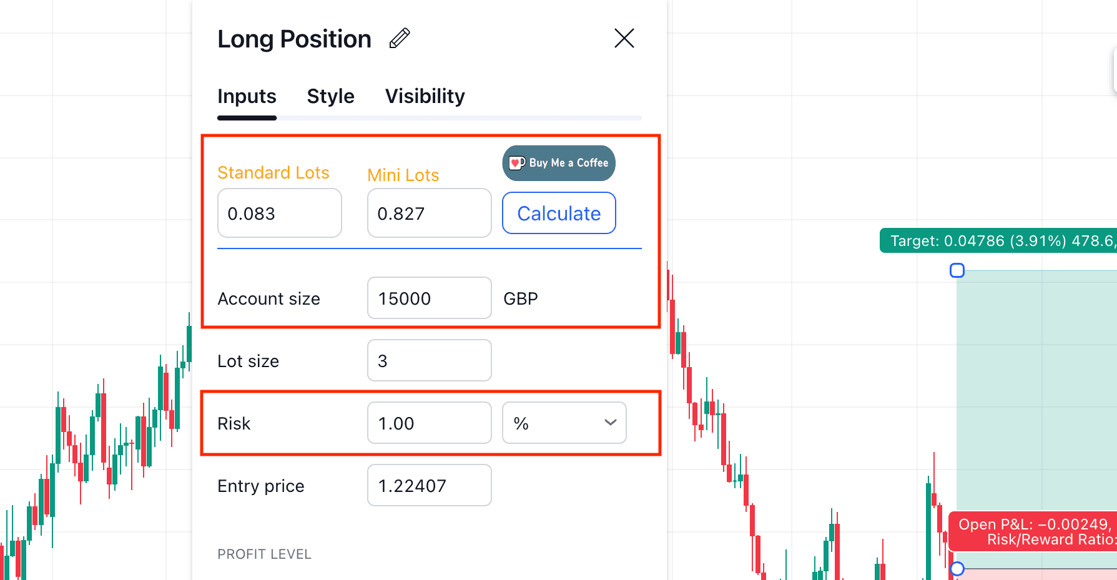The image size is (1117, 580).
Task: Close the Long Position settings dialog
Action: pyautogui.click(x=624, y=38)
